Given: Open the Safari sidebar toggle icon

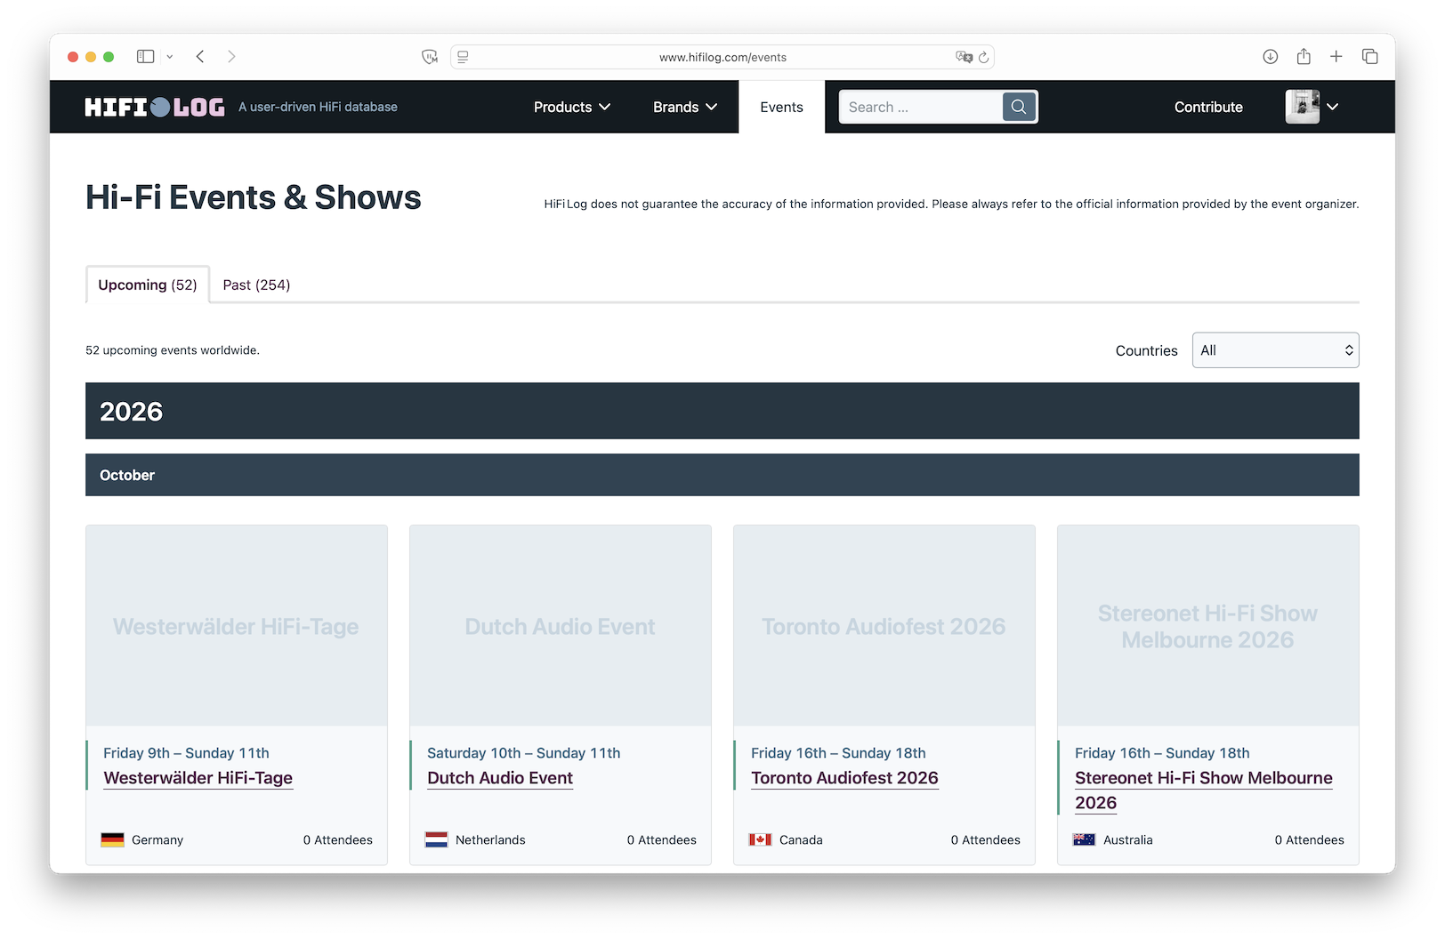Looking at the screenshot, I should click(146, 57).
